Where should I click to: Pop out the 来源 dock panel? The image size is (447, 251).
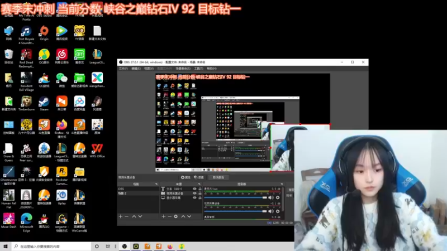pos(199,184)
